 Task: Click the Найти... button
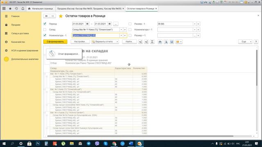pyautogui.click(x=129, y=42)
